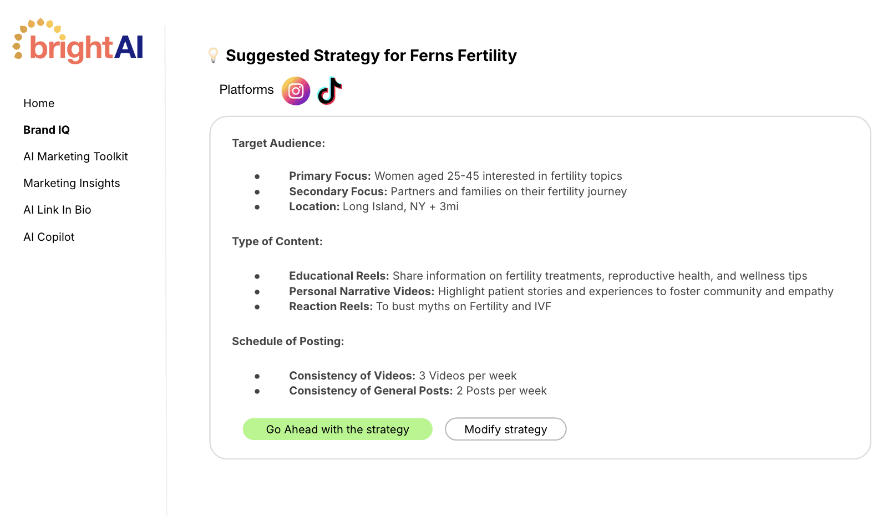Navigate to Marketing Insights
The width and height of the screenshot is (893, 516).
pyautogui.click(x=72, y=183)
